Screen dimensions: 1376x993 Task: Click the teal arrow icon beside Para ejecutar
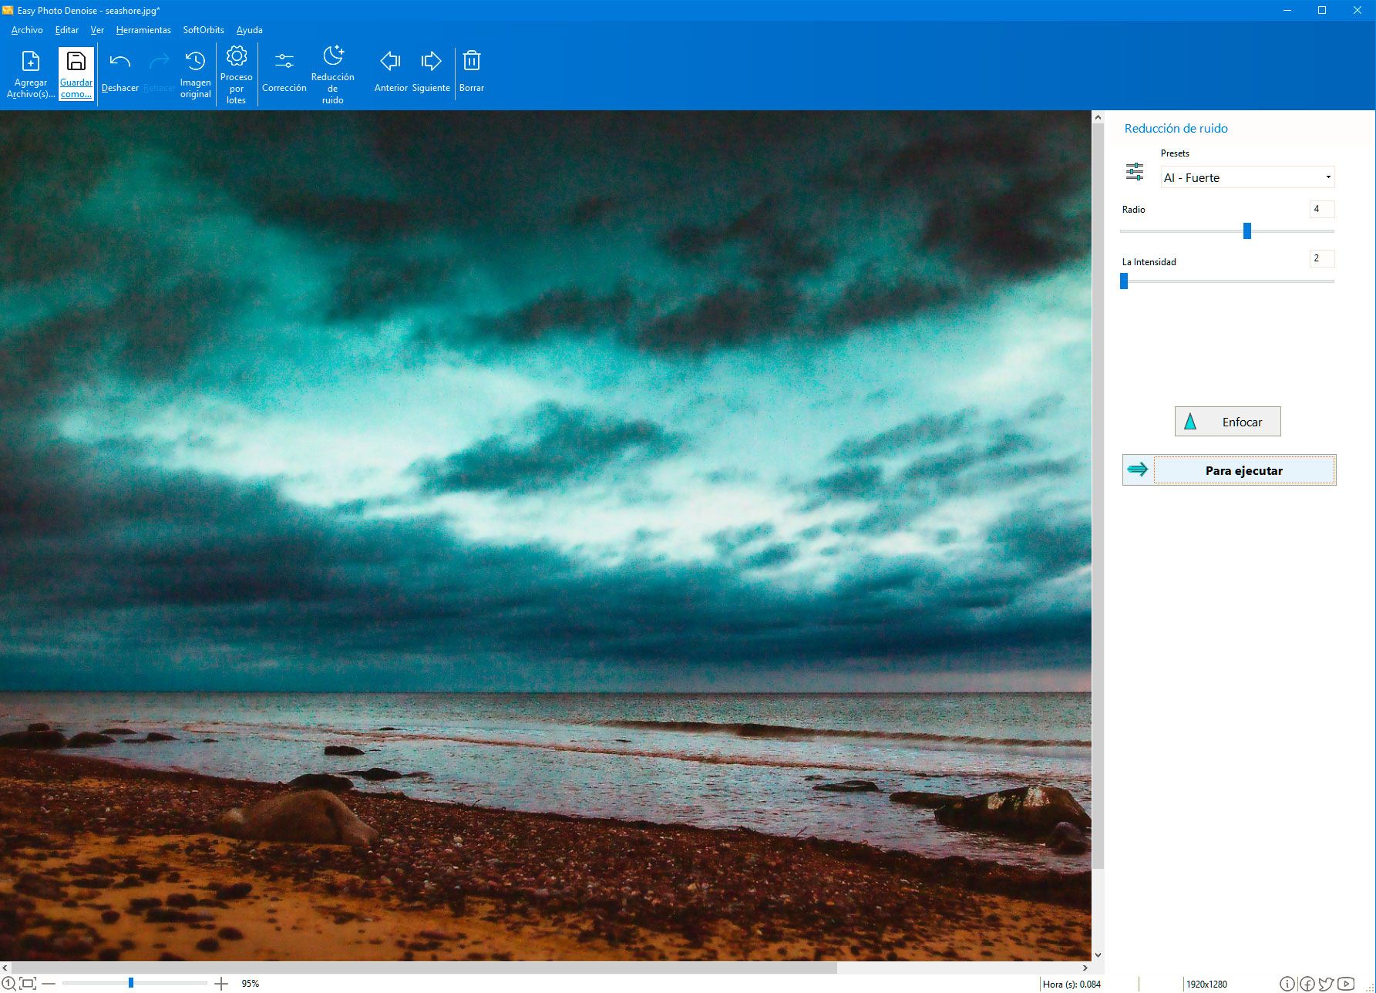click(1138, 470)
